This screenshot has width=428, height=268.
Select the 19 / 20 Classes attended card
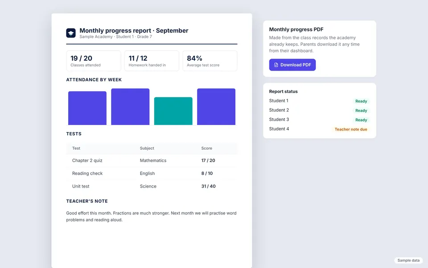tap(93, 61)
